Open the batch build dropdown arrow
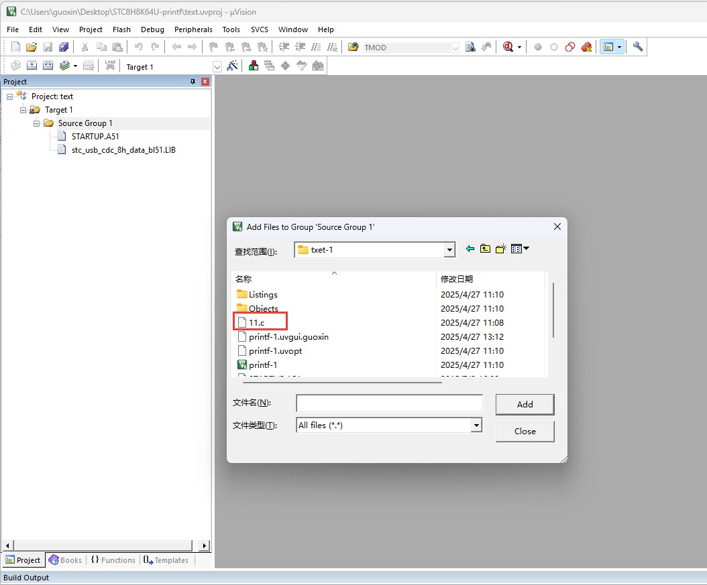This screenshot has width=707, height=585. (x=75, y=66)
